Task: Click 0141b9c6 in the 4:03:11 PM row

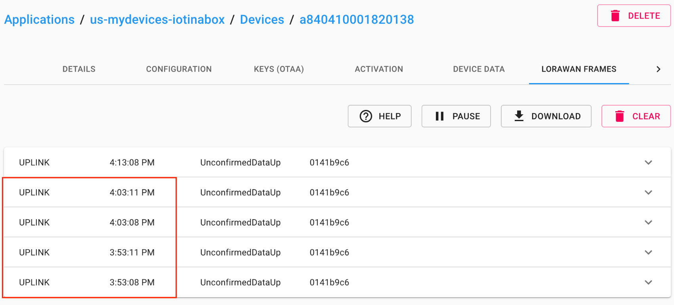Action: [x=329, y=193]
